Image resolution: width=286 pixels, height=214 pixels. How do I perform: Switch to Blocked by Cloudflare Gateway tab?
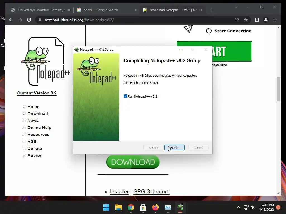pyautogui.click(x=40, y=10)
